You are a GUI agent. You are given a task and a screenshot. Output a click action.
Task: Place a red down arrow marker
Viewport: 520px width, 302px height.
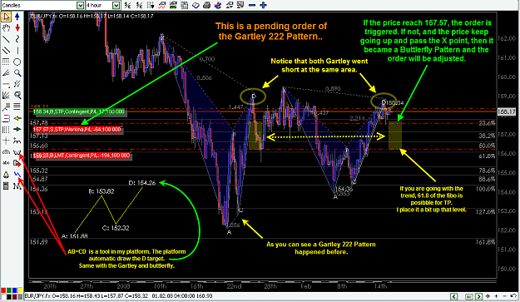pos(17,27)
